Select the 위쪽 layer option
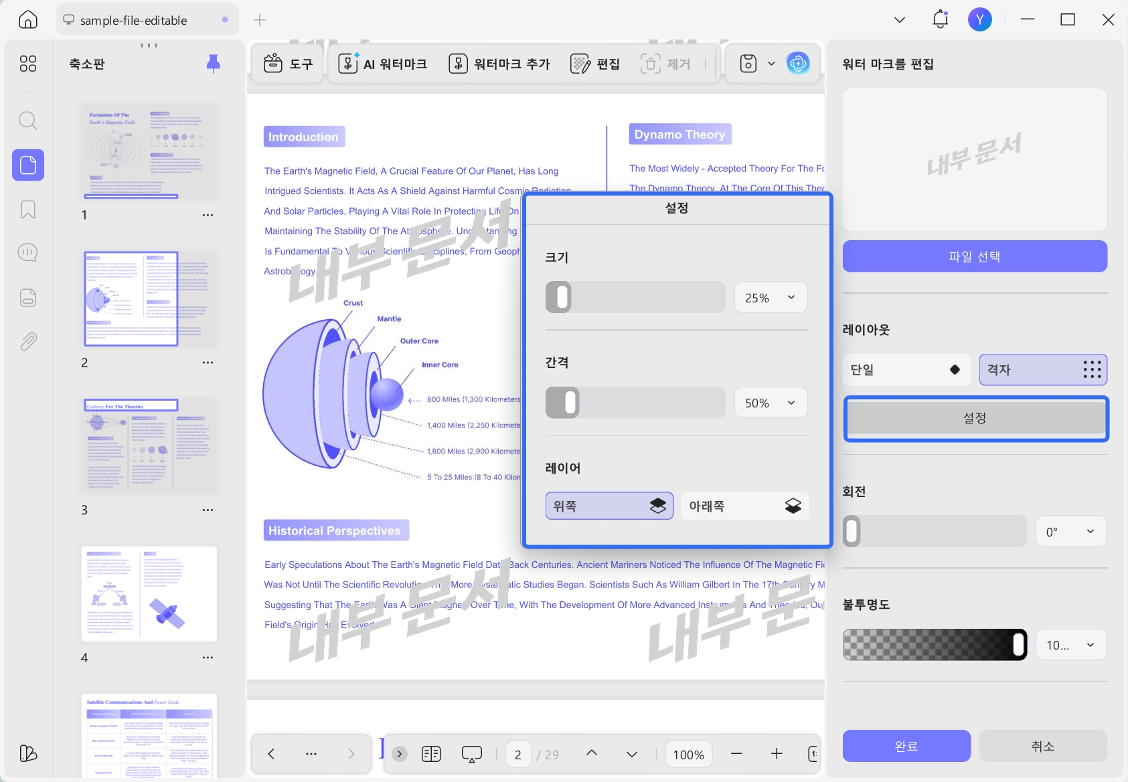The width and height of the screenshot is (1128, 782). pyautogui.click(x=609, y=506)
